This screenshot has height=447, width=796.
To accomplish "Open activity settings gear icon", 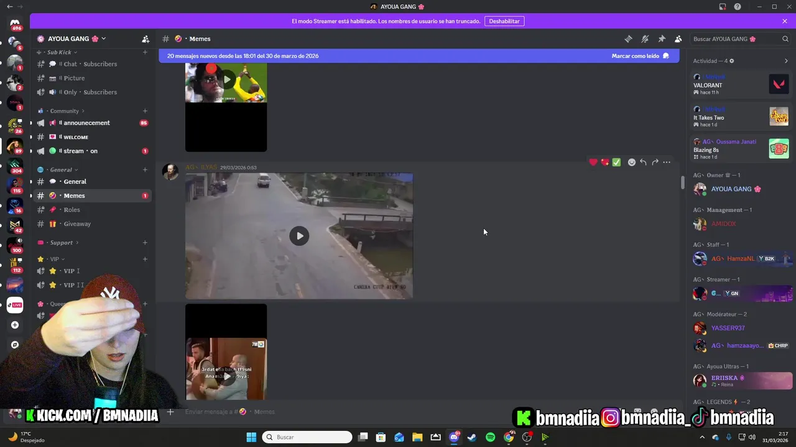I will (731, 61).
